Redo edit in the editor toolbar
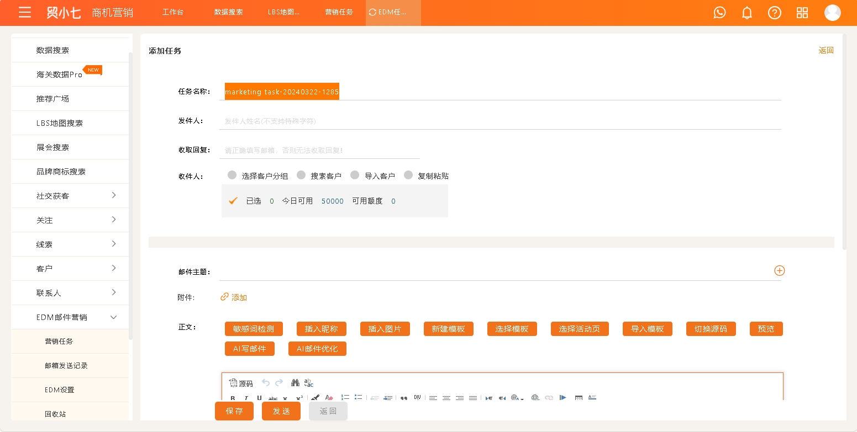The width and height of the screenshot is (857, 432). click(279, 382)
